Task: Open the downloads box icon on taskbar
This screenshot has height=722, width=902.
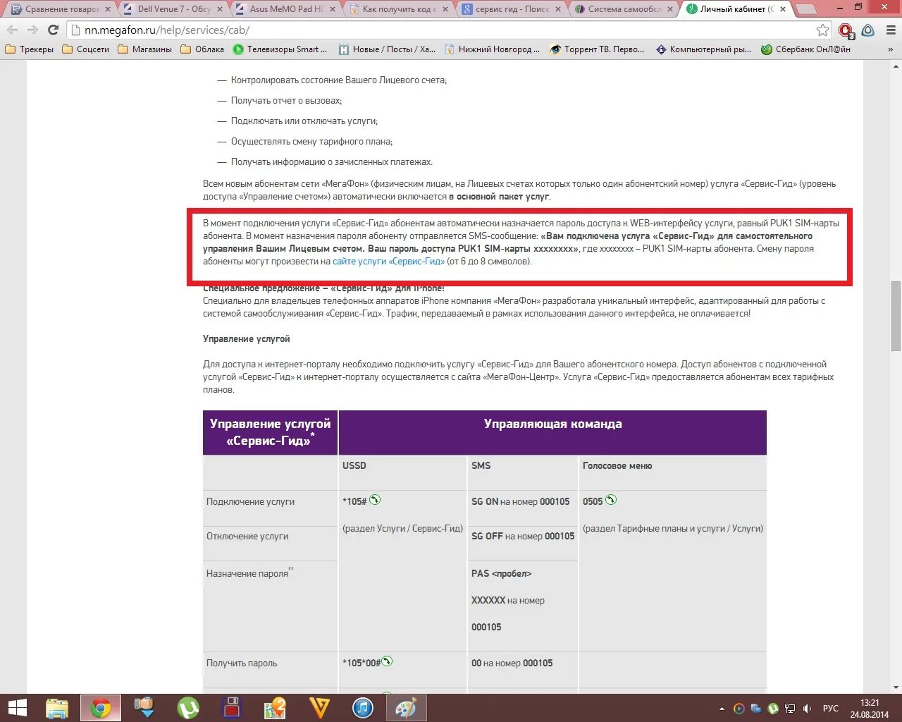Action: pos(144,708)
